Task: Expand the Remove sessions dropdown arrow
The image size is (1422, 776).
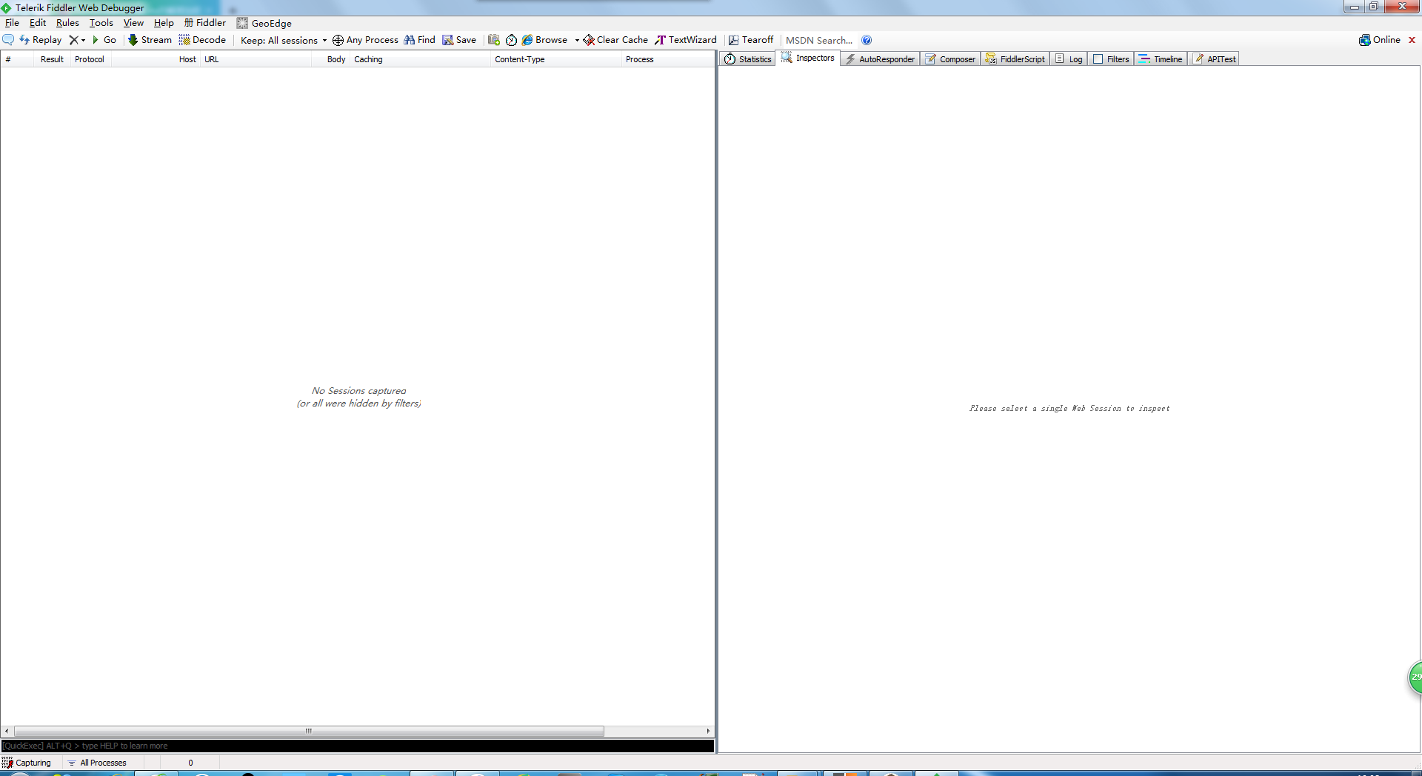Action: (83, 40)
